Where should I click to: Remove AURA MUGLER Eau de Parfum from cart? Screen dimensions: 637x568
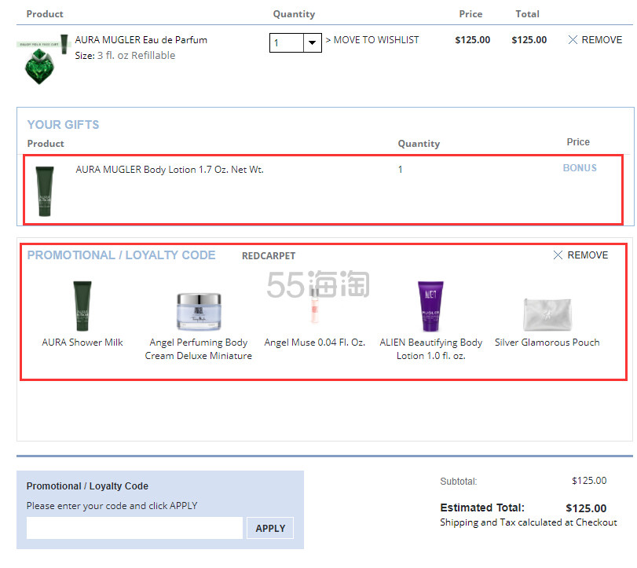coord(595,40)
